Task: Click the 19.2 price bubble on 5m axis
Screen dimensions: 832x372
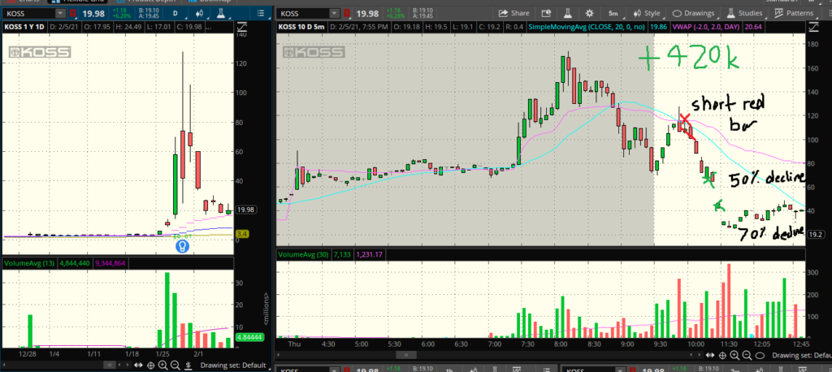Action: (x=814, y=233)
